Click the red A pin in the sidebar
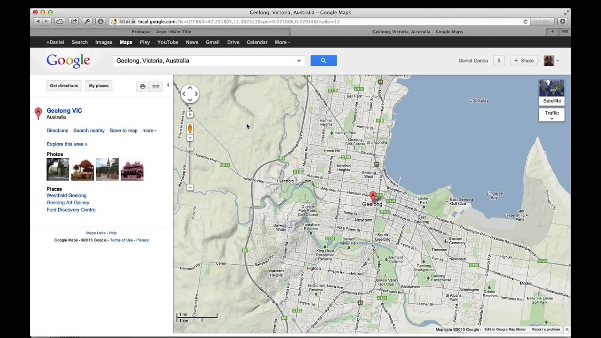The height and width of the screenshot is (338, 601). pyautogui.click(x=38, y=113)
